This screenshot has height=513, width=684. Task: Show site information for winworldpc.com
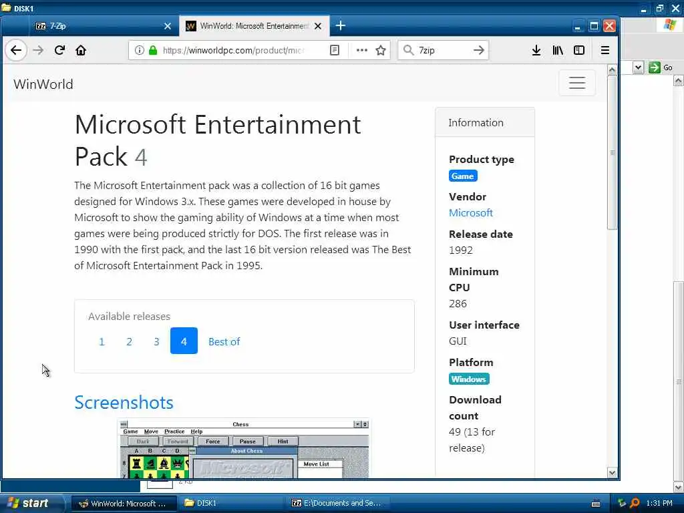coord(139,50)
